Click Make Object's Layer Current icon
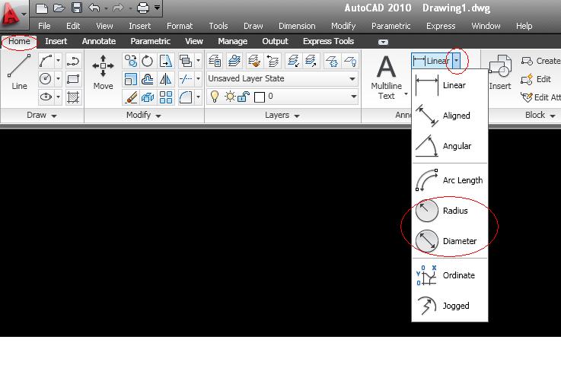 tap(234, 61)
